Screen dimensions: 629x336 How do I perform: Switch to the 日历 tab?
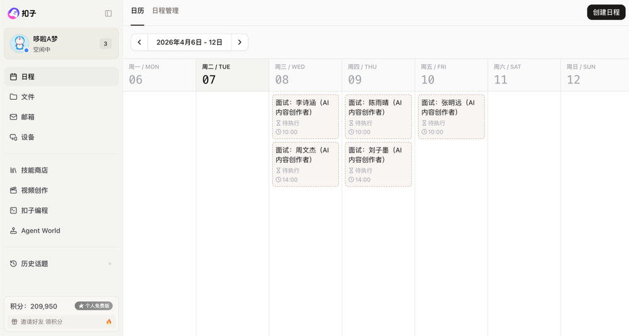click(x=137, y=11)
